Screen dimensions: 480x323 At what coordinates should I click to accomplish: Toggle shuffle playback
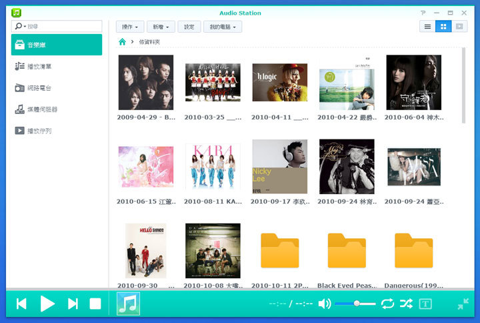[406, 304]
